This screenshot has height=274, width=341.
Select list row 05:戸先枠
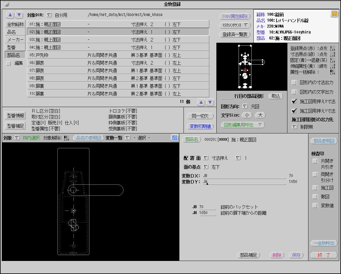pos(118,55)
